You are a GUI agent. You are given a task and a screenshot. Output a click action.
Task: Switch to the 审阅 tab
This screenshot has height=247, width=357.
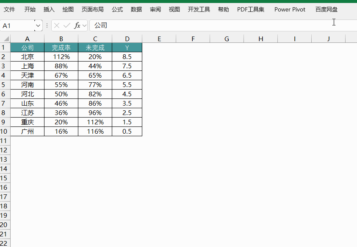point(155,9)
